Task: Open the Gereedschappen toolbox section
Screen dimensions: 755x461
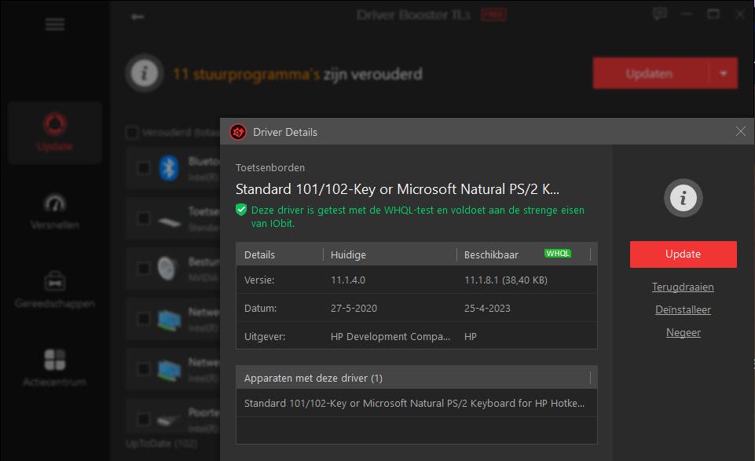Action: [x=55, y=290]
